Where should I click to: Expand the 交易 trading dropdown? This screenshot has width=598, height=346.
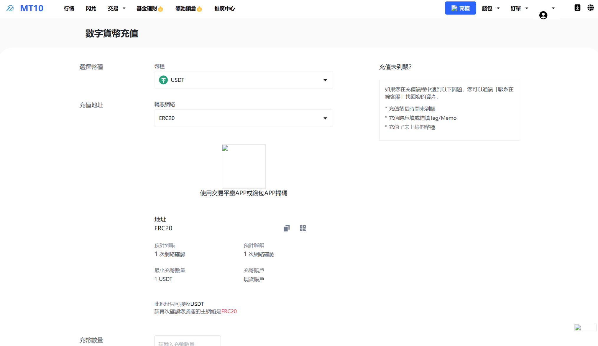tap(117, 9)
